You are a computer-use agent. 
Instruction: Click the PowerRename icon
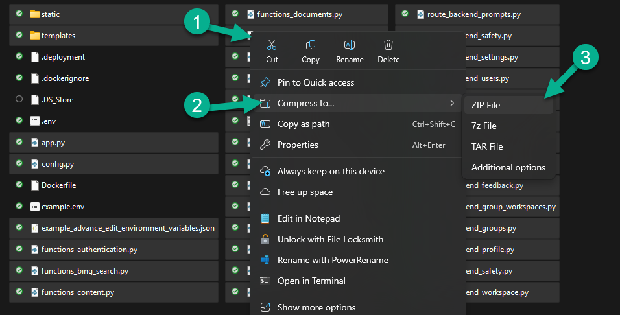265,260
